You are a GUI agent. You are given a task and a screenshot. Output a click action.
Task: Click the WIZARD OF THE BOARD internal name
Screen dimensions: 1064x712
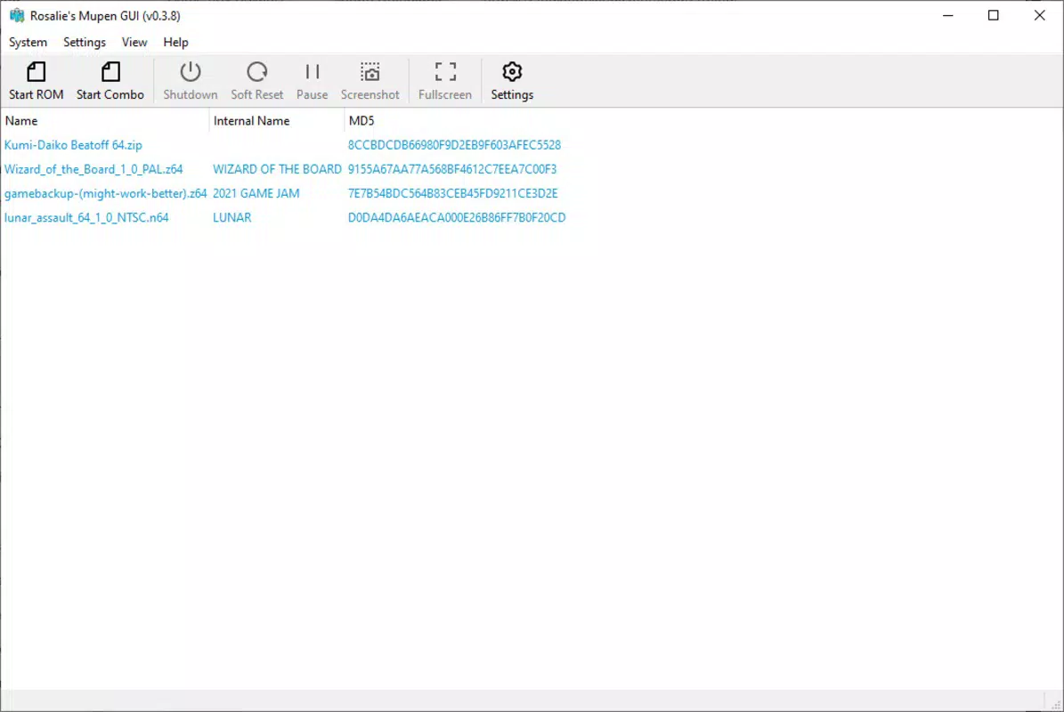click(277, 169)
